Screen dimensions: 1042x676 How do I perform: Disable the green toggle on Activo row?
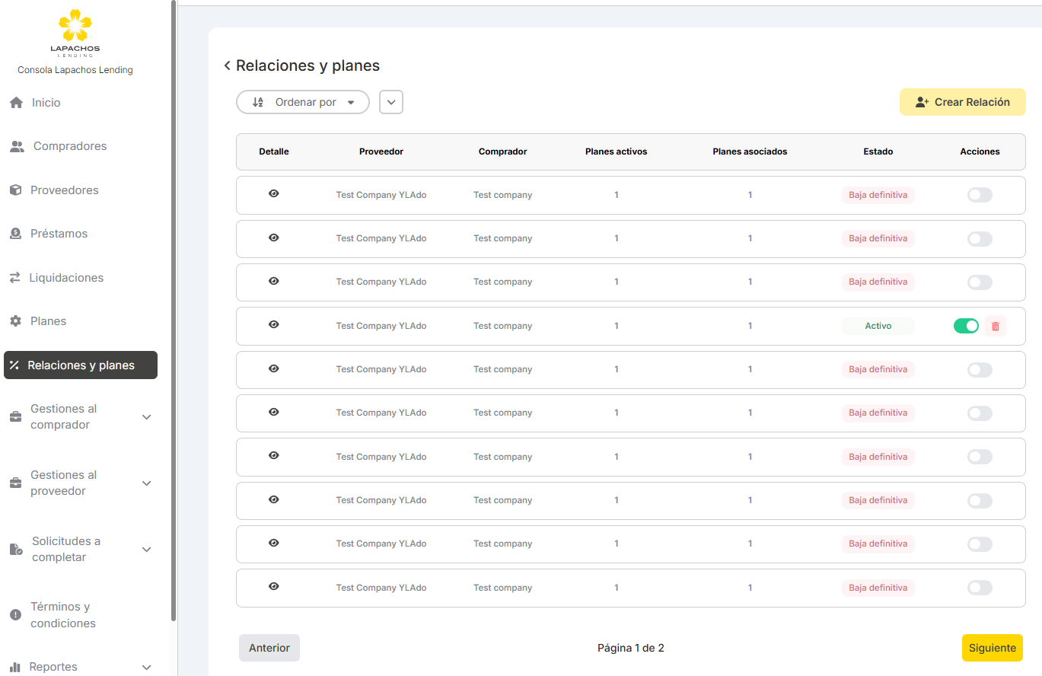966,326
